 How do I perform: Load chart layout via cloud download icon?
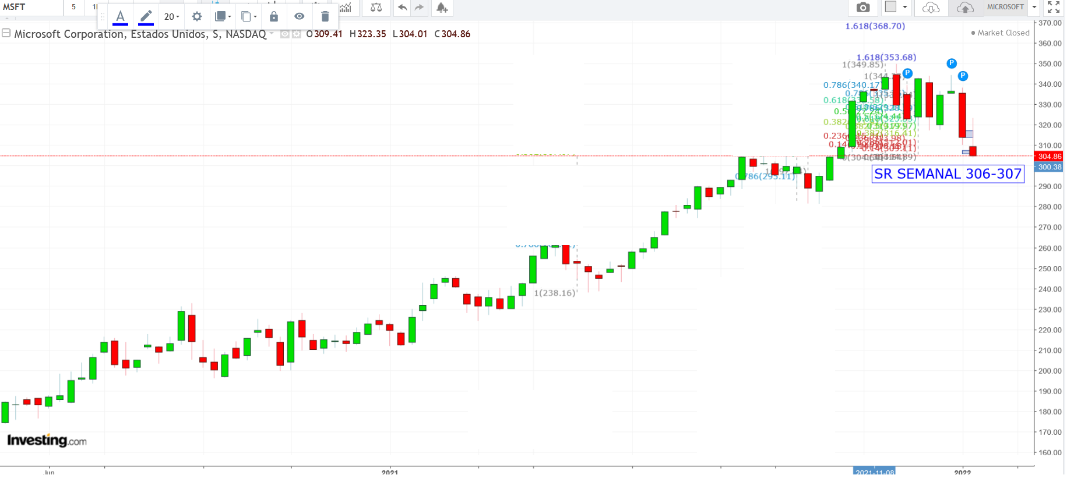(x=931, y=8)
